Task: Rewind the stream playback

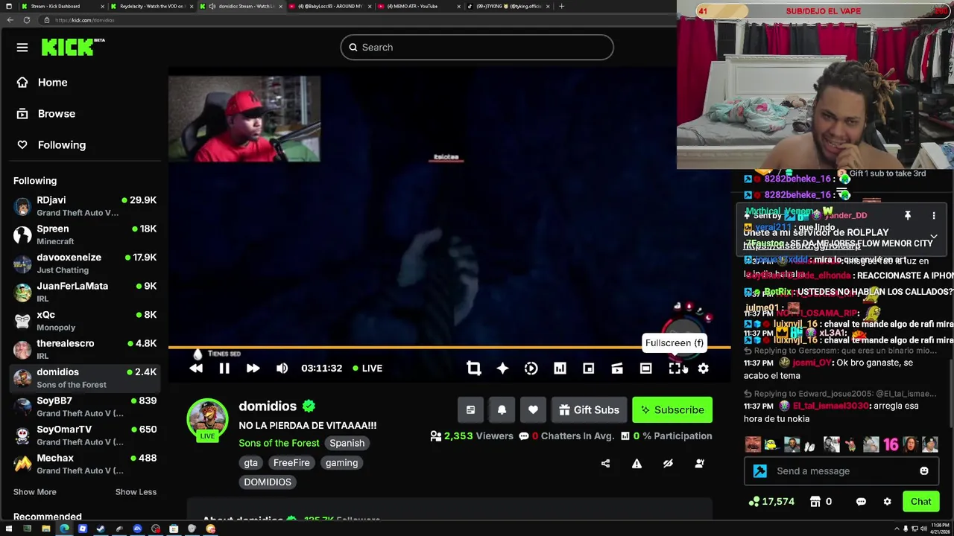Action: pyautogui.click(x=196, y=368)
